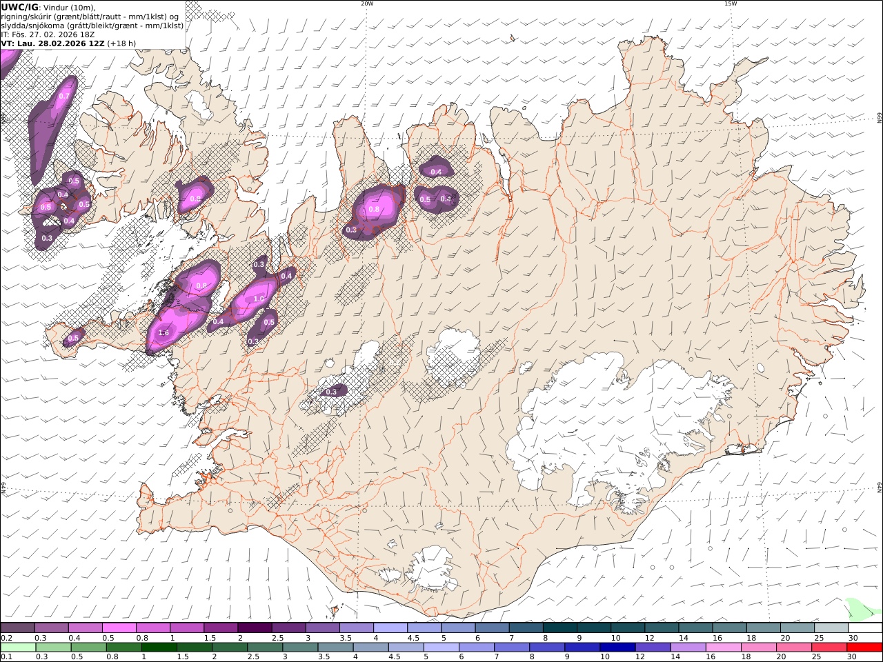Pick the top legend swatch between 0.3 and 0.4
883x662 pixels.
coord(51,628)
